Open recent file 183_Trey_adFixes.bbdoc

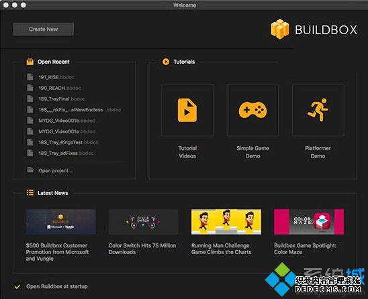pos(66,154)
